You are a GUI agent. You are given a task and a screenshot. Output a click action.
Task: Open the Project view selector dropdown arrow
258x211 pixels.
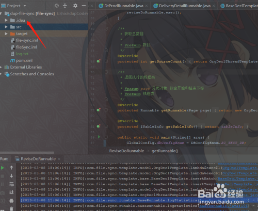click(x=25, y=6)
